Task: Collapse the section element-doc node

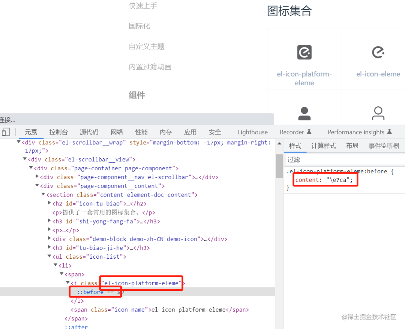Action: [43, 194]
